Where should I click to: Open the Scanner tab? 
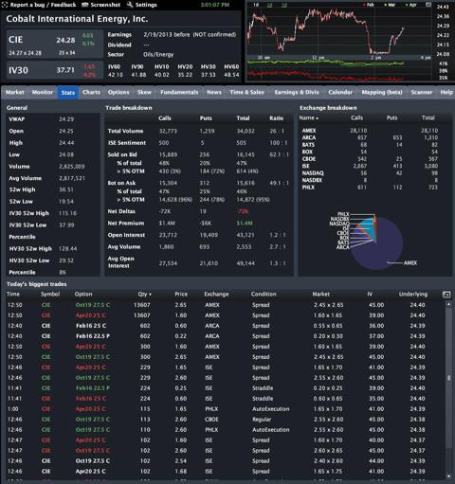pos(422,92)
